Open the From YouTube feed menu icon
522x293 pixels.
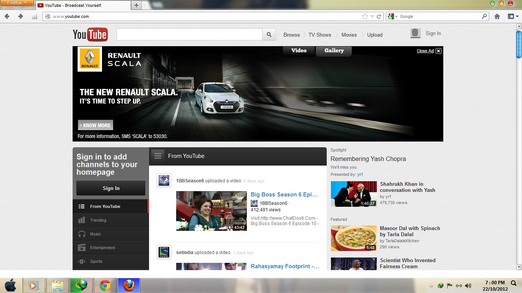(x=158, y=156)
